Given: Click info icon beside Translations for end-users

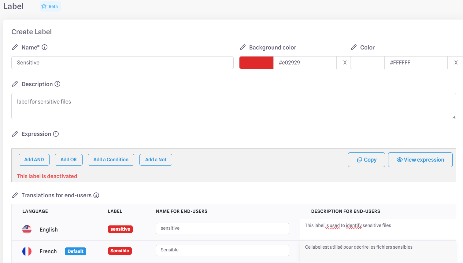Looking at the screenshot, I should click(x=96, y=195).
